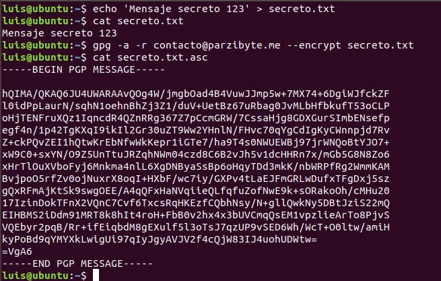The image size is (441, 281).
Task: Click the '=VgA6' checksum line
Action: [17, 251]
